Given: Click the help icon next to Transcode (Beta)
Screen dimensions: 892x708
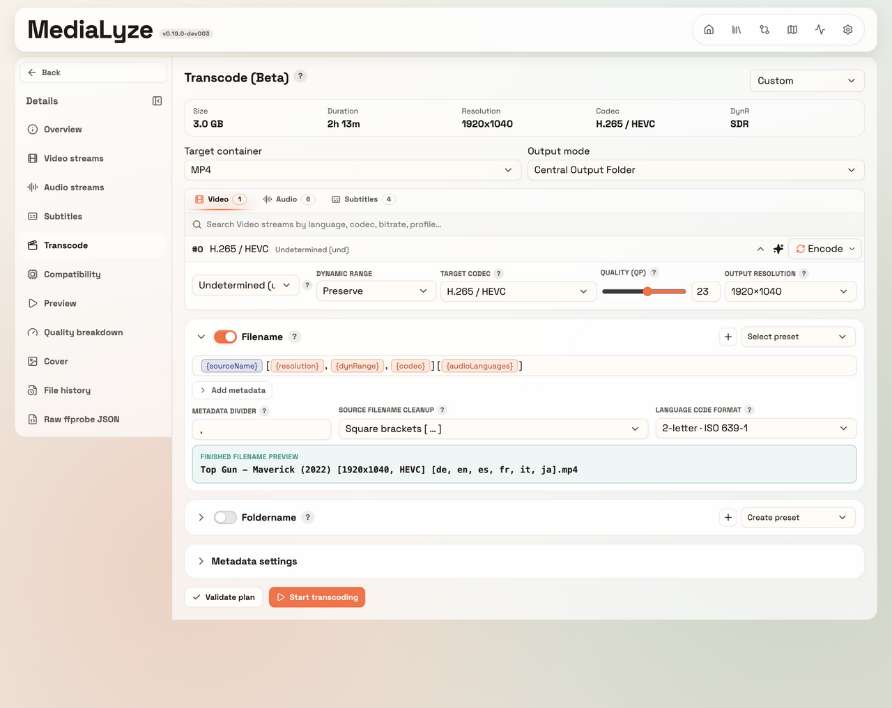Looking at the screenshot, I should 300,76.
